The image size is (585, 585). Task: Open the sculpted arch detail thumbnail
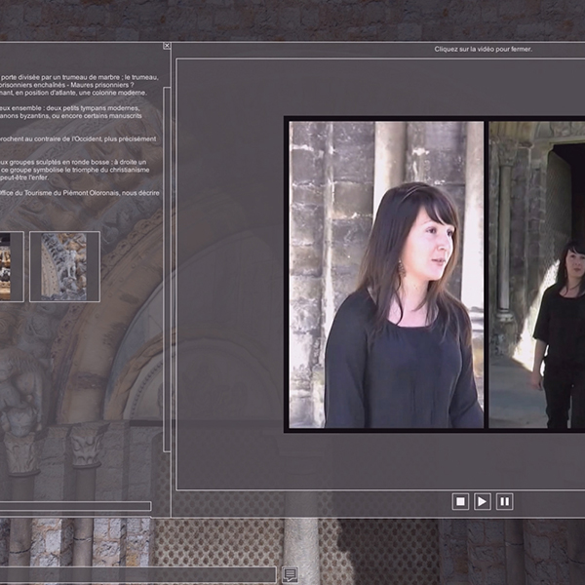64,266
